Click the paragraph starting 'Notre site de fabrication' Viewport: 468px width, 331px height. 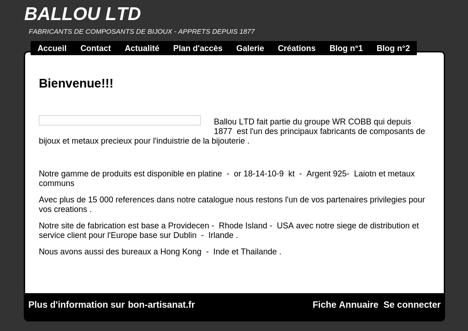[229, 230]
